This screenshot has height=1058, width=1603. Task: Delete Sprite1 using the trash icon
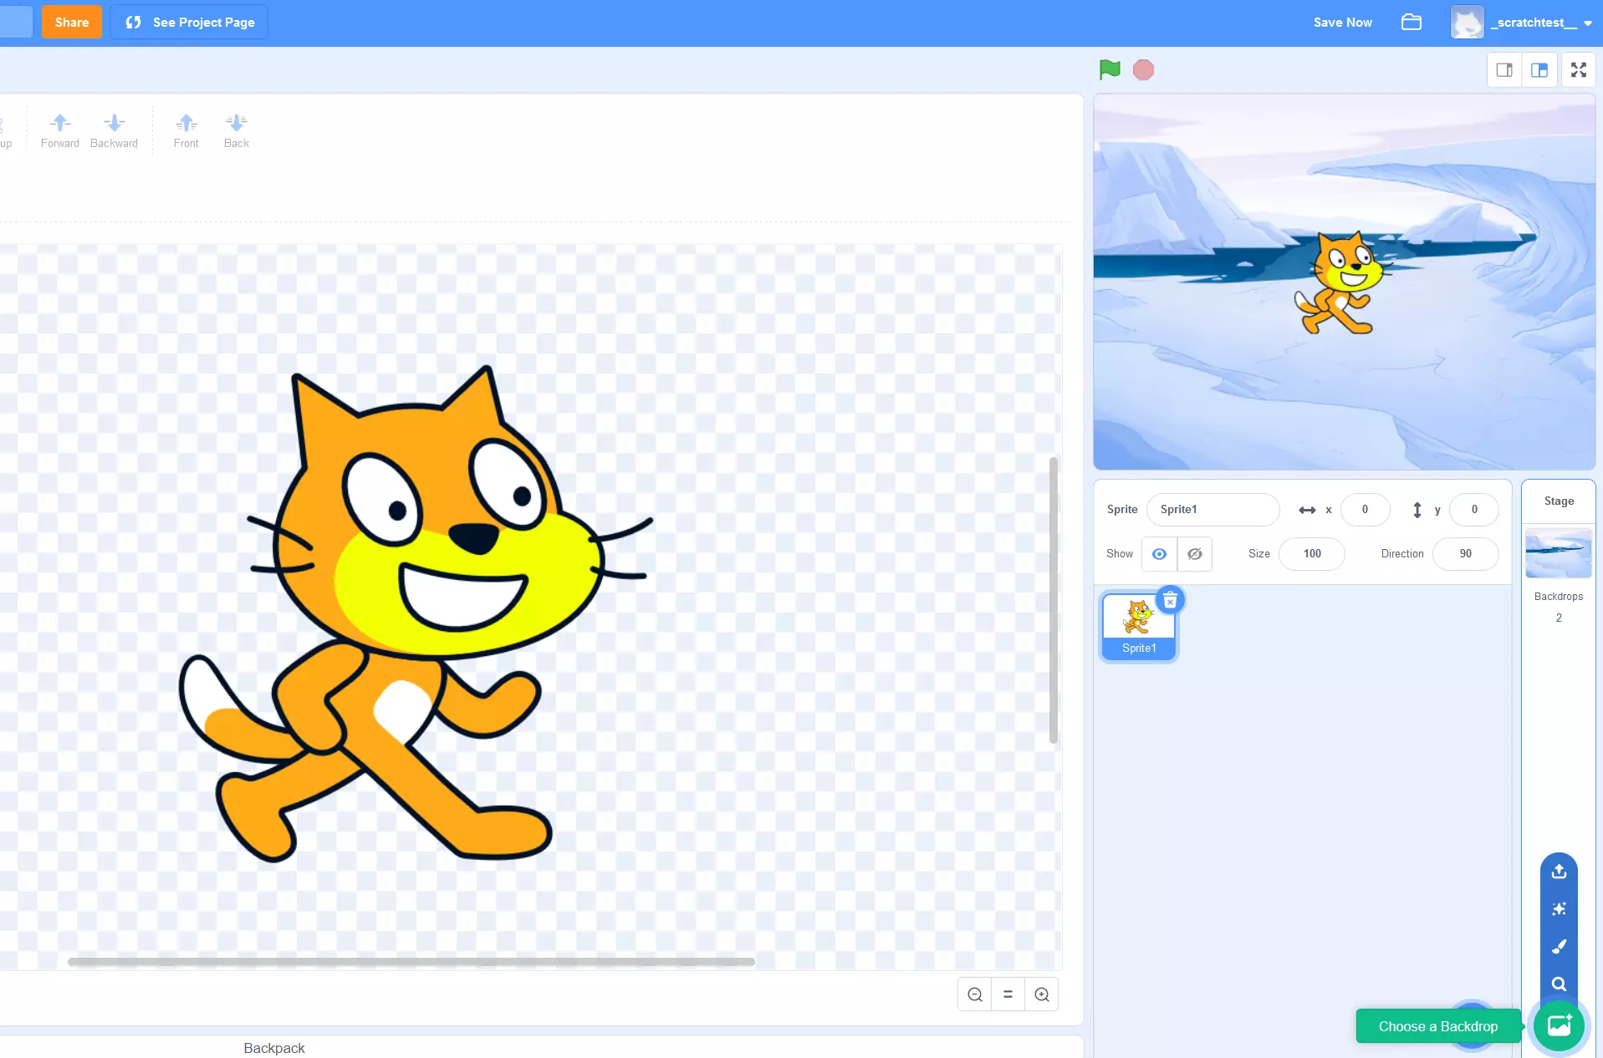tap(1169, 600)
